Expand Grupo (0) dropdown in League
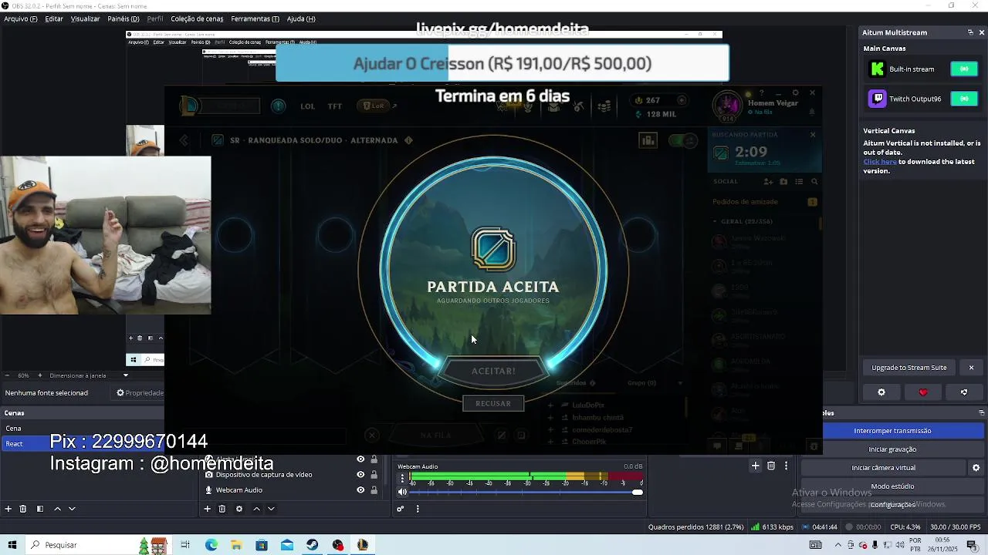 [680, 383]
